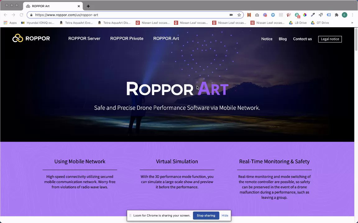Click the Legal notice button

[x=330, y=39]
